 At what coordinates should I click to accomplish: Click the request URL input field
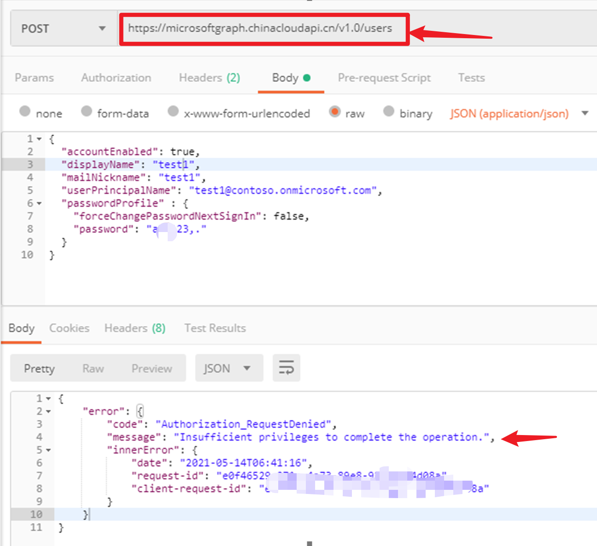(260, 29)
